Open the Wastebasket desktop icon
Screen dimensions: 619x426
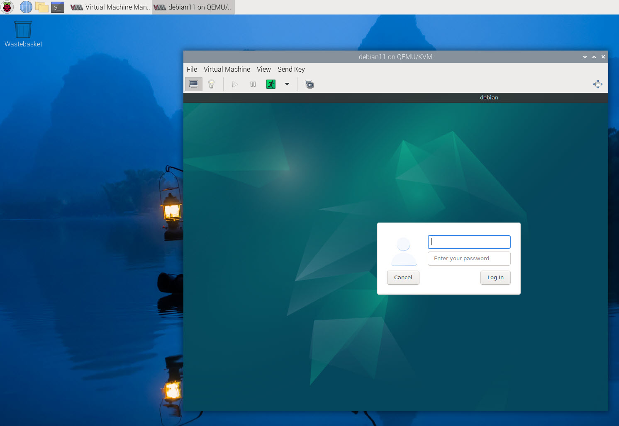pos(23,34)
